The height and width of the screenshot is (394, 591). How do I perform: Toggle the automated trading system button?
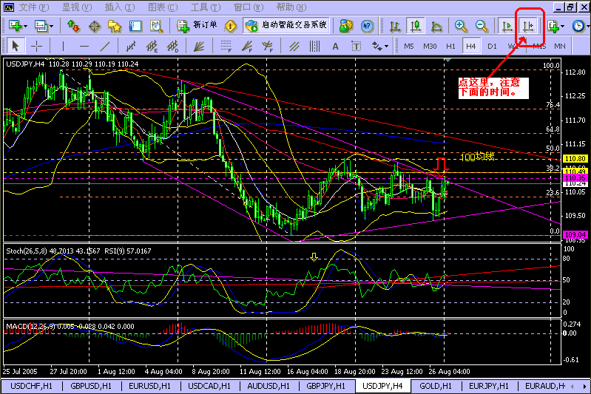(287, 26)
